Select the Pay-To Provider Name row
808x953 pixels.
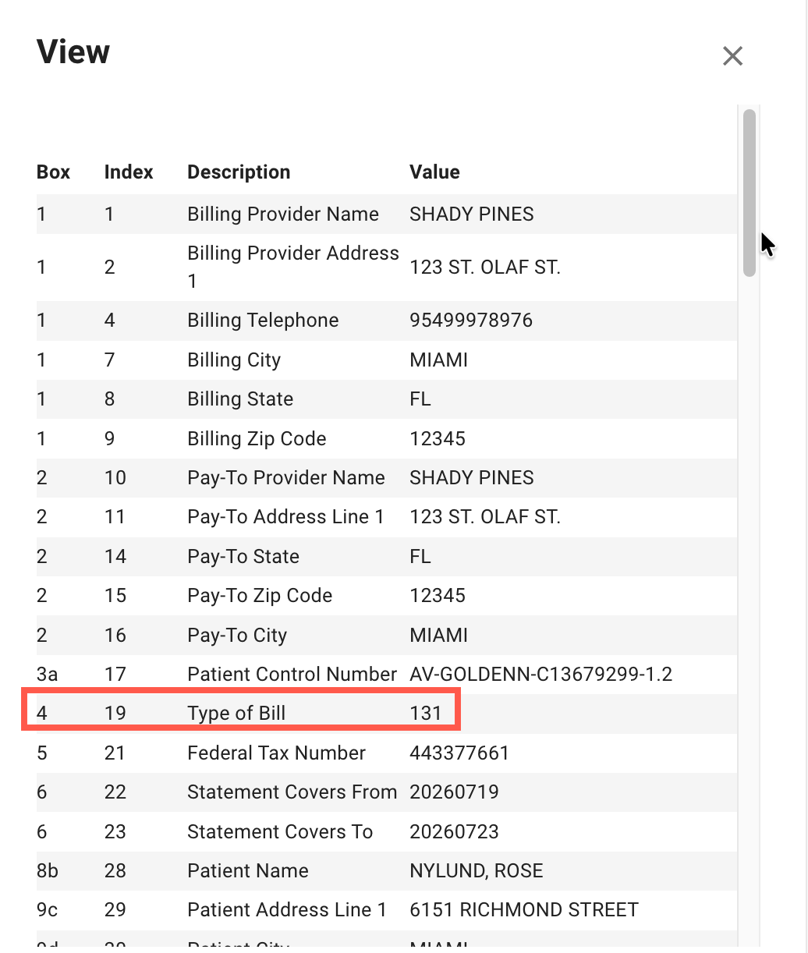pos(387,478)
